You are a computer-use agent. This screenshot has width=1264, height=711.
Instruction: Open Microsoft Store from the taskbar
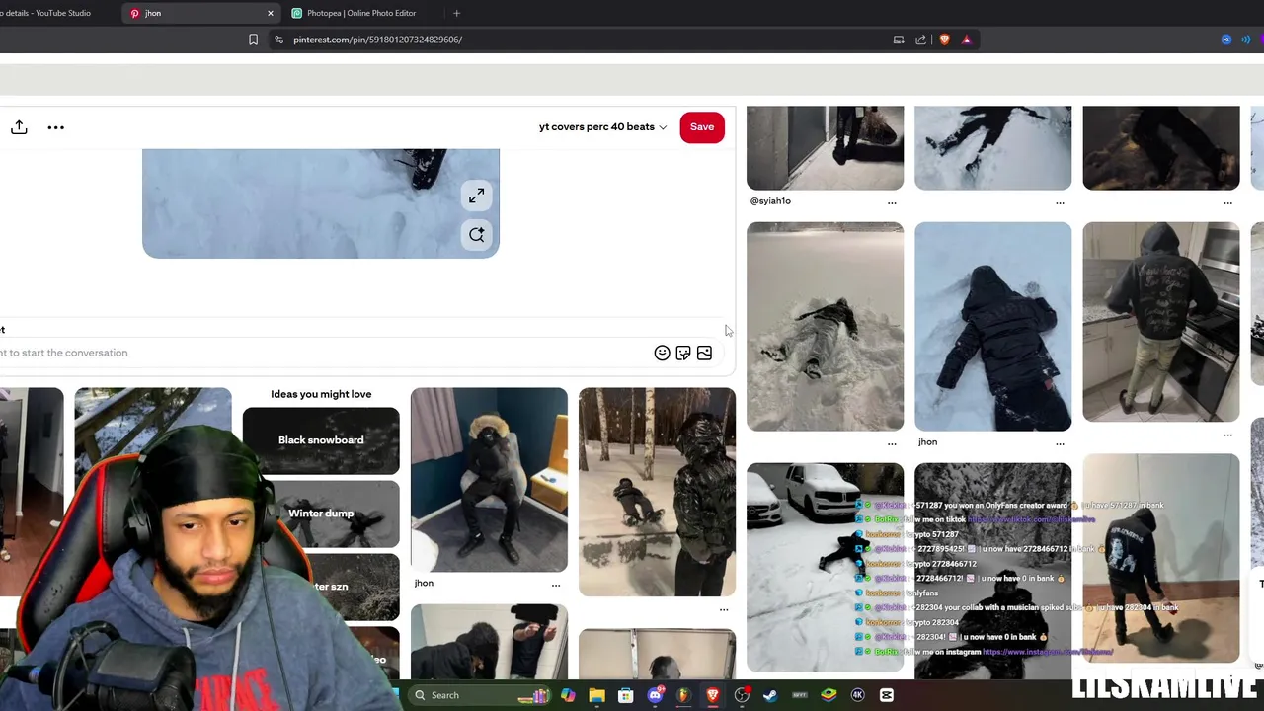click(625, 695)
